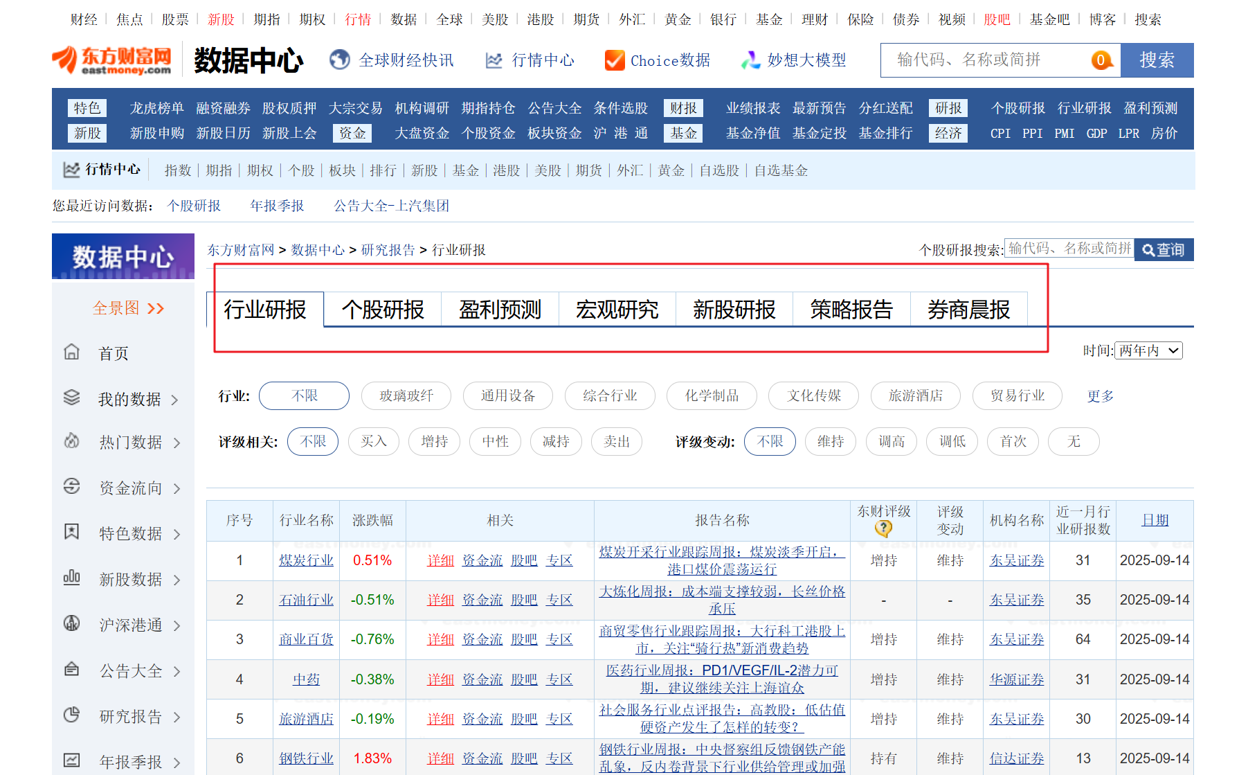Sort the table by 日期 column header
Screen dimensions: 1239x775
pos(1155,520)
